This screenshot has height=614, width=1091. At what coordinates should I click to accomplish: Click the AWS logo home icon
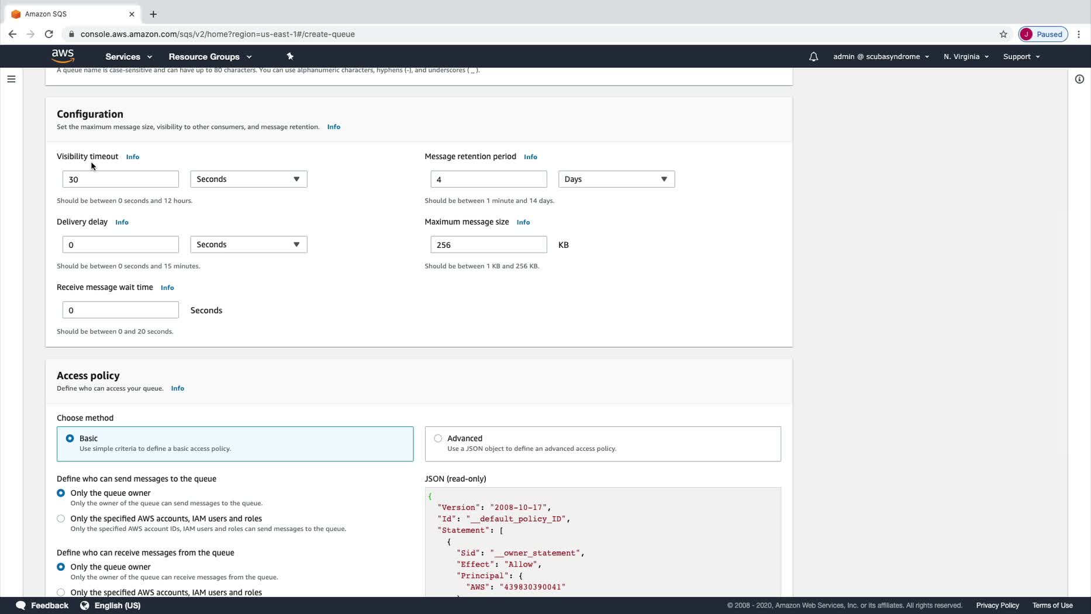(63, 56)
